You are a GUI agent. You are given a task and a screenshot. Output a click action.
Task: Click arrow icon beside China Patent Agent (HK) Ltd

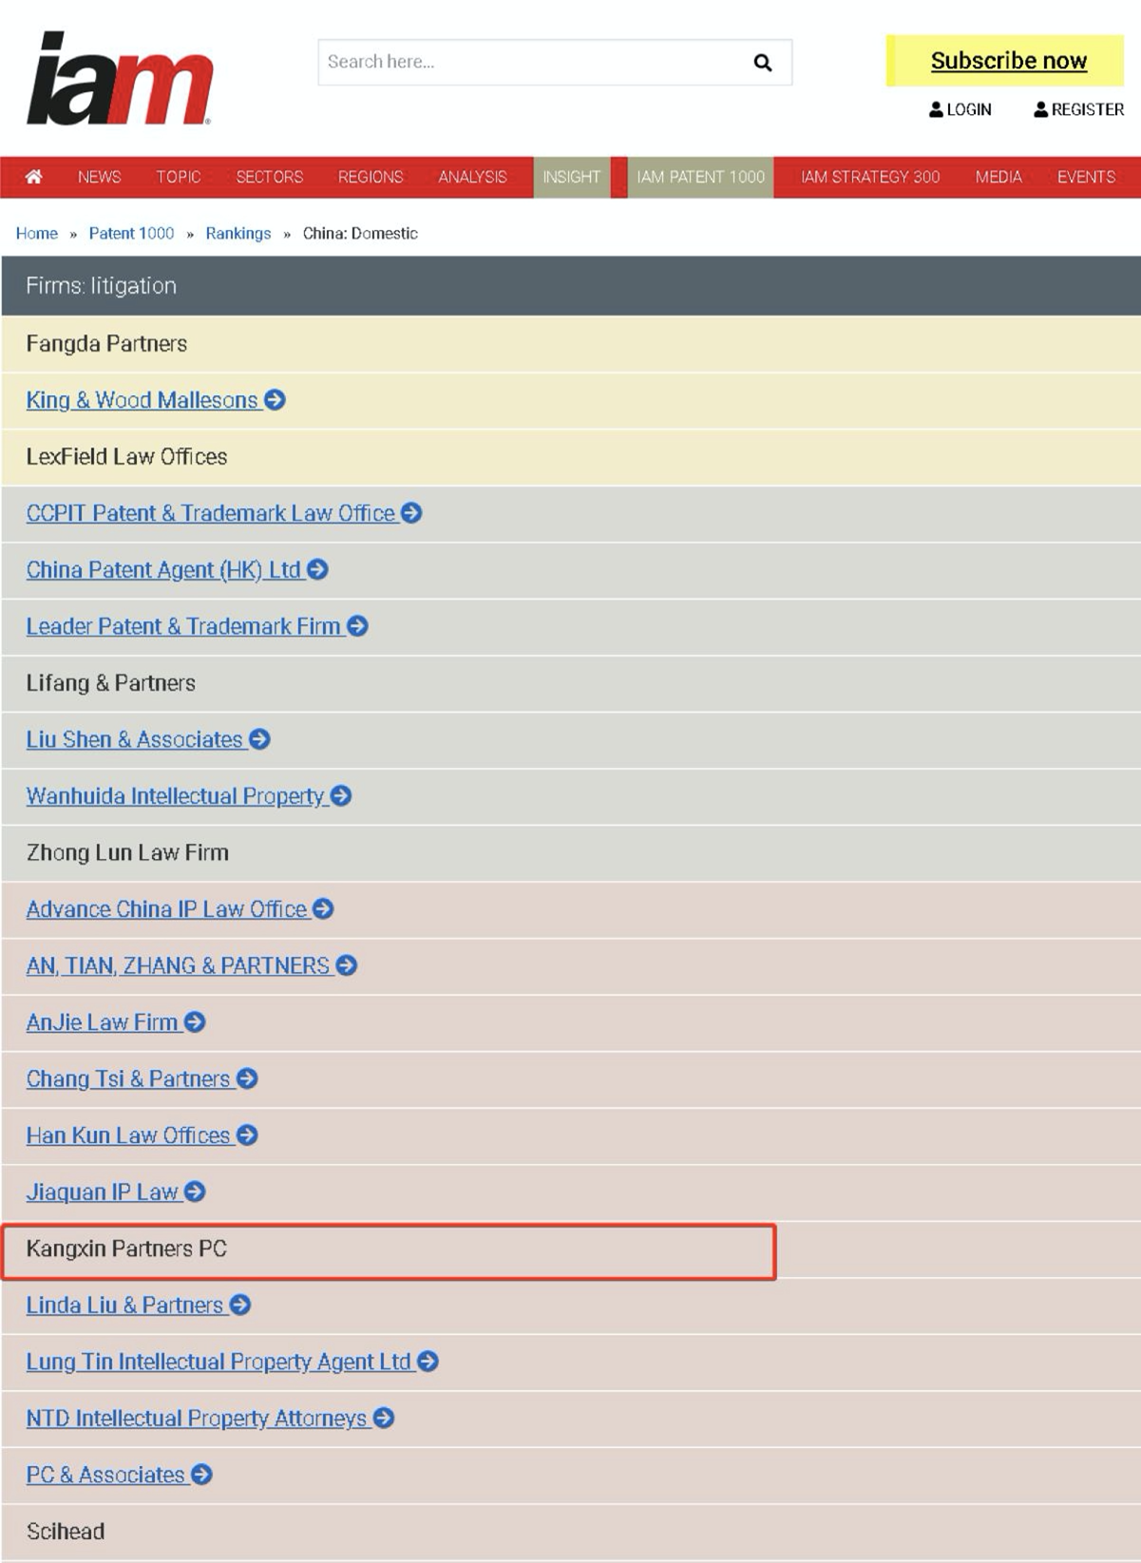point(318,569)
